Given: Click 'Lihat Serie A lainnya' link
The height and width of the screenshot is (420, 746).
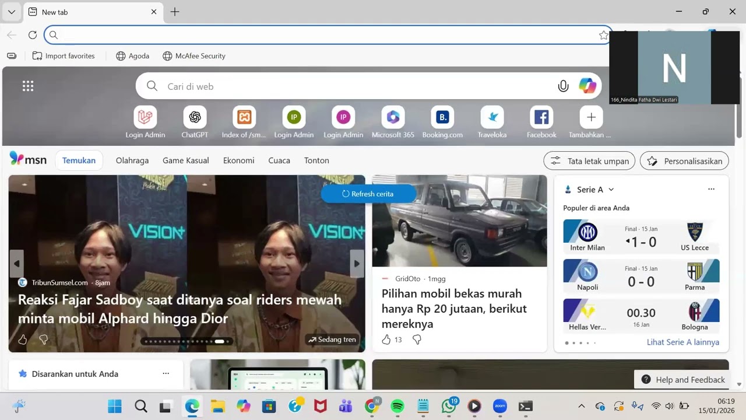Looking at the screenshot, I should [x=683, y=342].
